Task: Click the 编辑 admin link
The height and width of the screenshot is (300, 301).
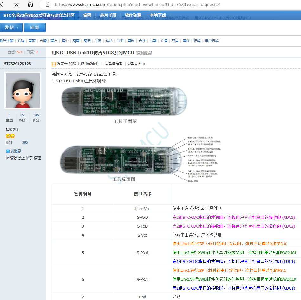Action: click(13, 158)
